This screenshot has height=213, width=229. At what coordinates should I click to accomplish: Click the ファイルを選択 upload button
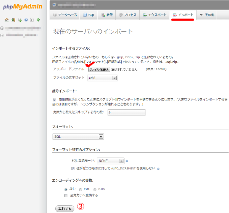(x=99, y=69)
